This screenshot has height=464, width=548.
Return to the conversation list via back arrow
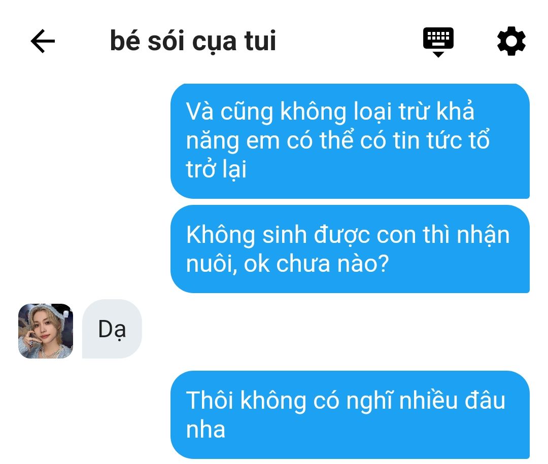[x=43, y=41]
